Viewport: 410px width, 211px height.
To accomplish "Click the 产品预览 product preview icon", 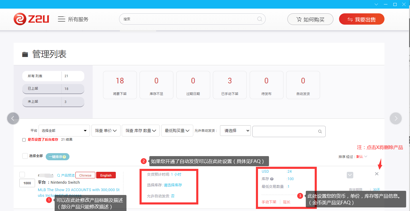I will pos(59,175).
